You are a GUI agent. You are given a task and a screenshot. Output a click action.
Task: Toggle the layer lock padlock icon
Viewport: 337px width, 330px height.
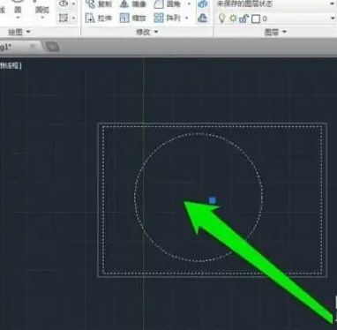[243, 19]
